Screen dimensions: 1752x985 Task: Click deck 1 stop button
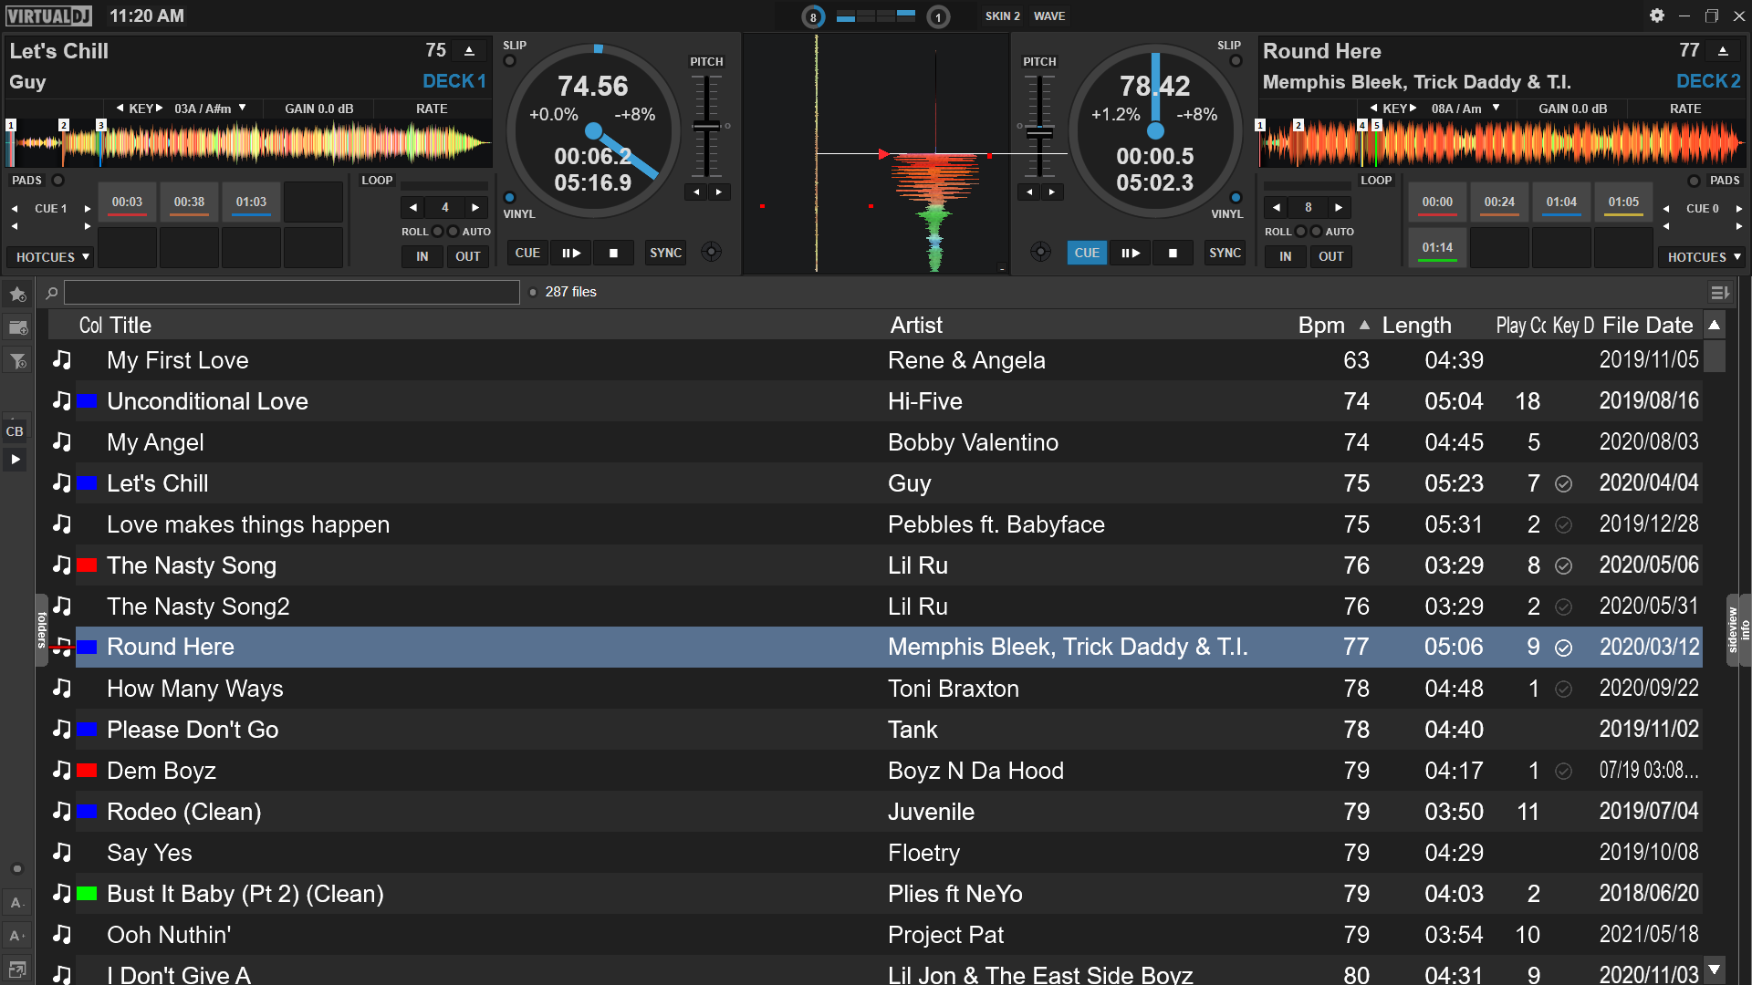[614, 254]
